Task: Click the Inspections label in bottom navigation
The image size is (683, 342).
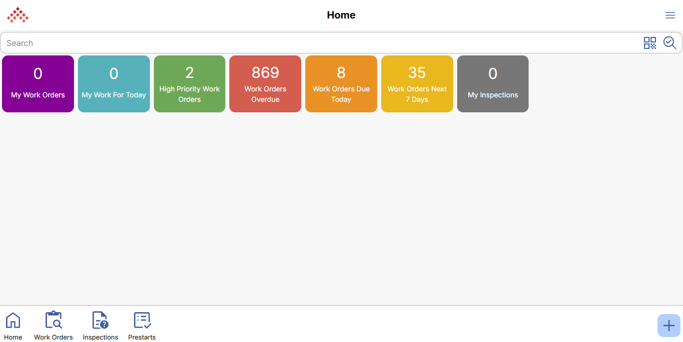Action: tap(100, 337)
